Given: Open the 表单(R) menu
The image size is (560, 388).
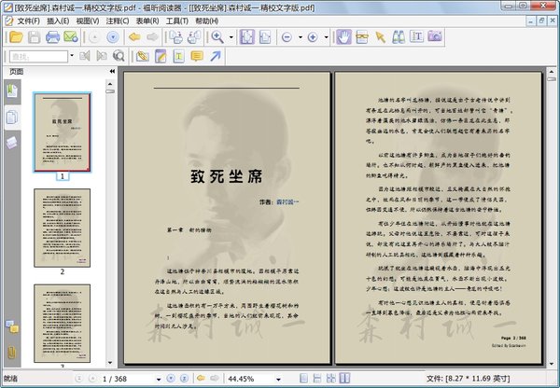Looking at the screenshot, I should [147, 21].
